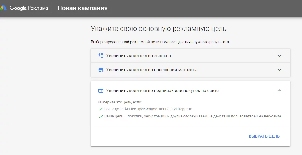Image resolution: width=302 pixels, height=155 pixels.
Task: Expand the chevron beside 'Увеличить количество звонков'
Action: point(280,56)
